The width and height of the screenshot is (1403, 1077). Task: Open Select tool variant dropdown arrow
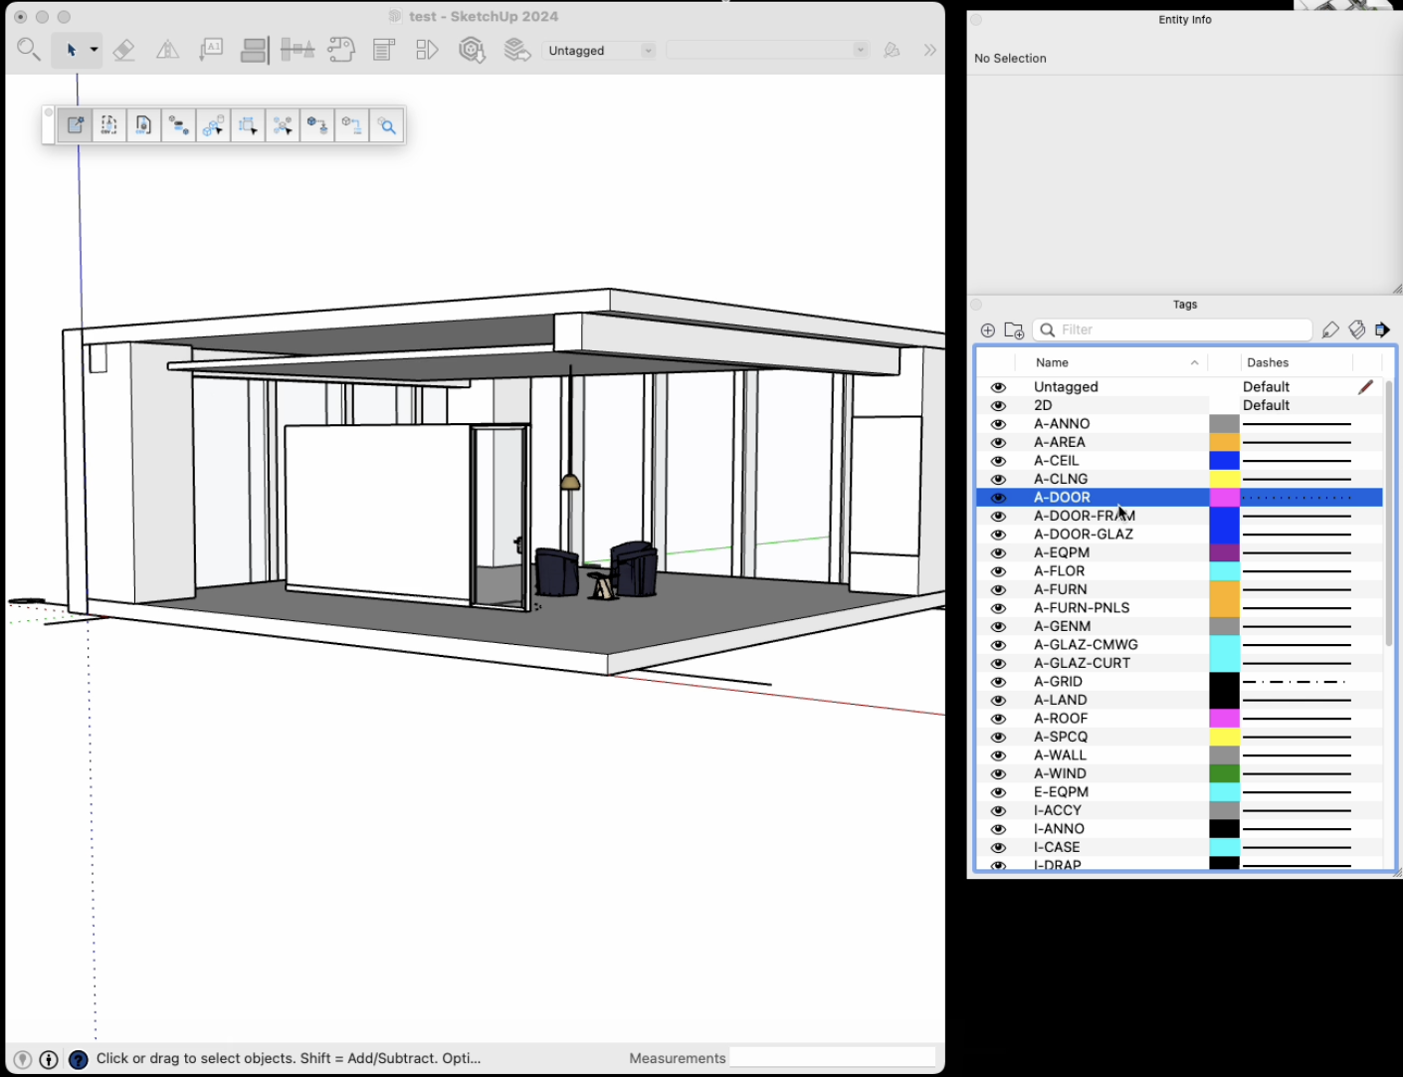[95, 50]
